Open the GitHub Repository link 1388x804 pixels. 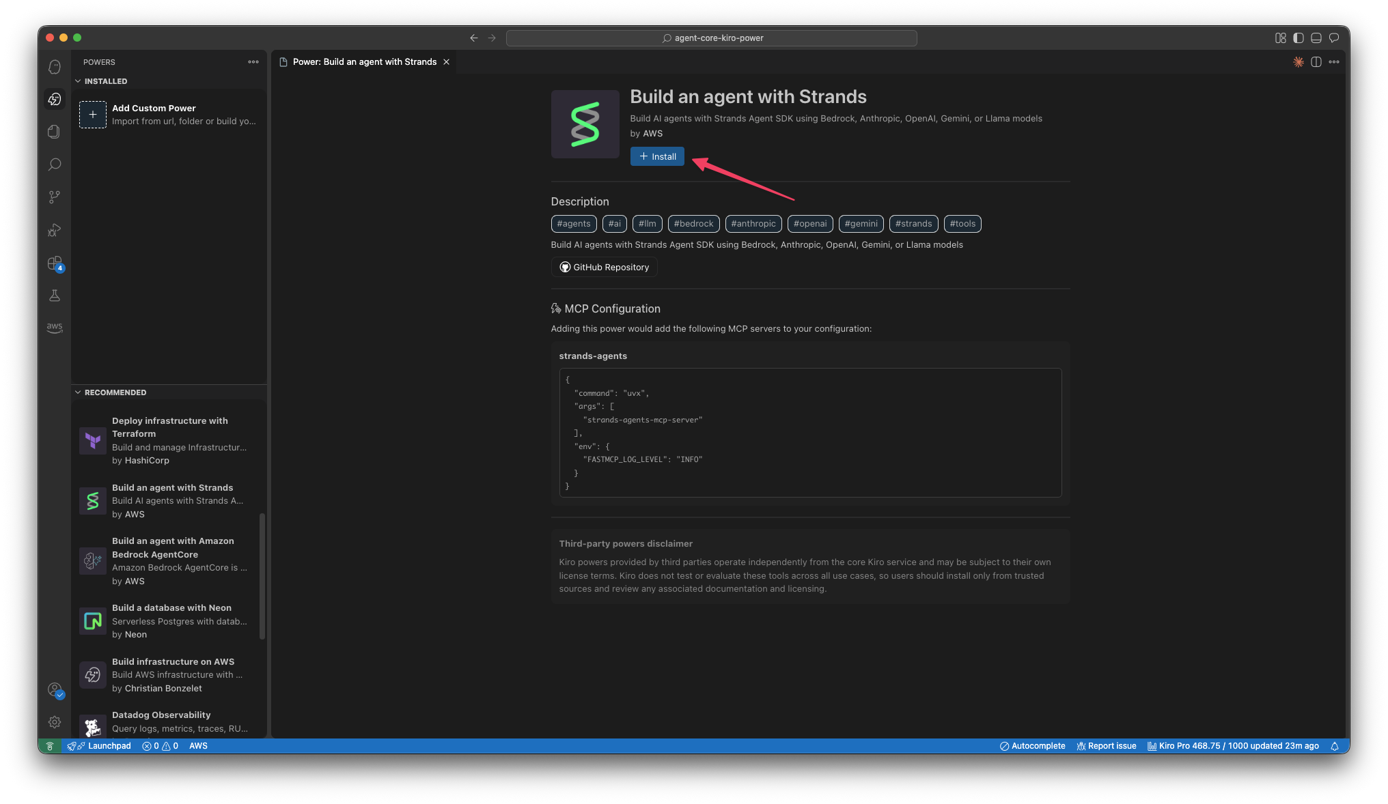[604, 268]
